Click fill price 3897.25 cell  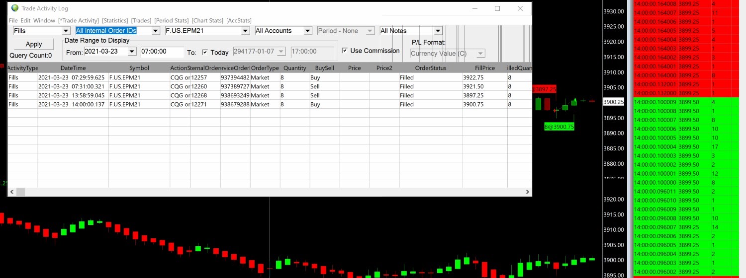tap(484, 95)
